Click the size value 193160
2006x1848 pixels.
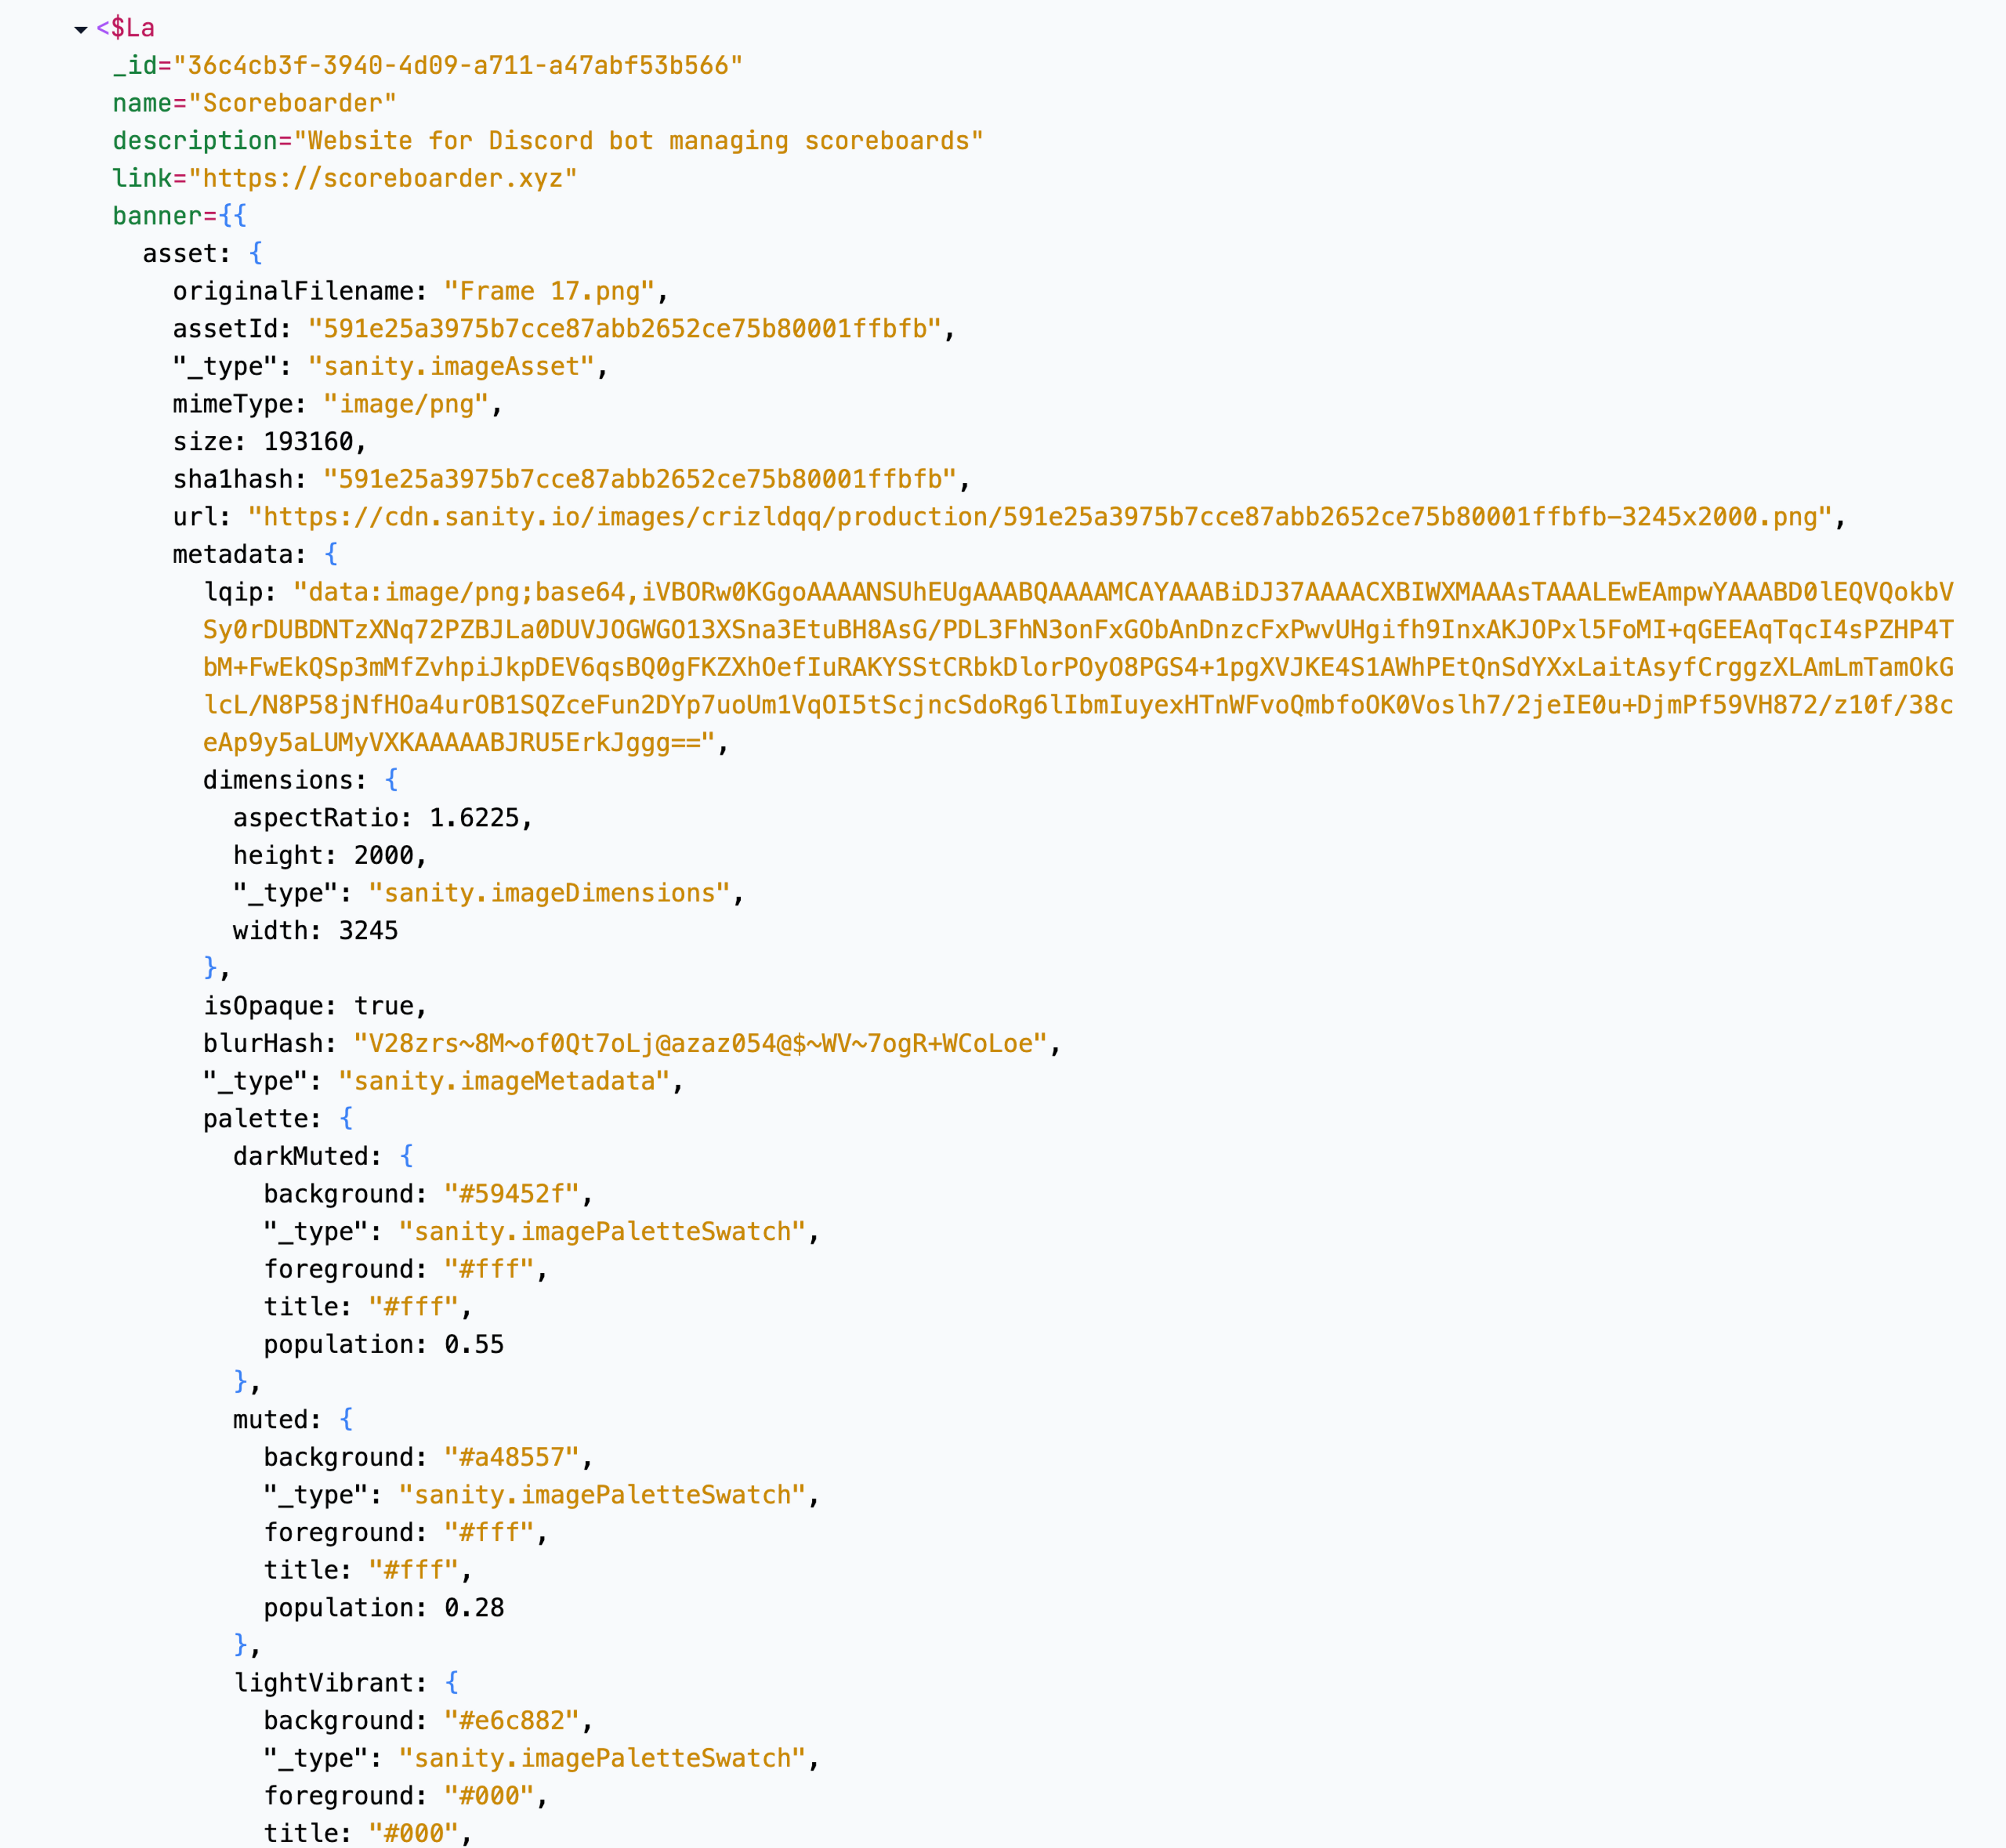tap(308, 442)
